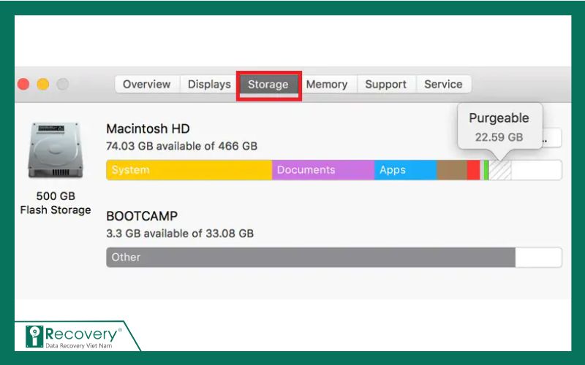Click the yellow System storage segment
Image resolution: width=585 pixels, height=365 pixels.
click(189, 170)
